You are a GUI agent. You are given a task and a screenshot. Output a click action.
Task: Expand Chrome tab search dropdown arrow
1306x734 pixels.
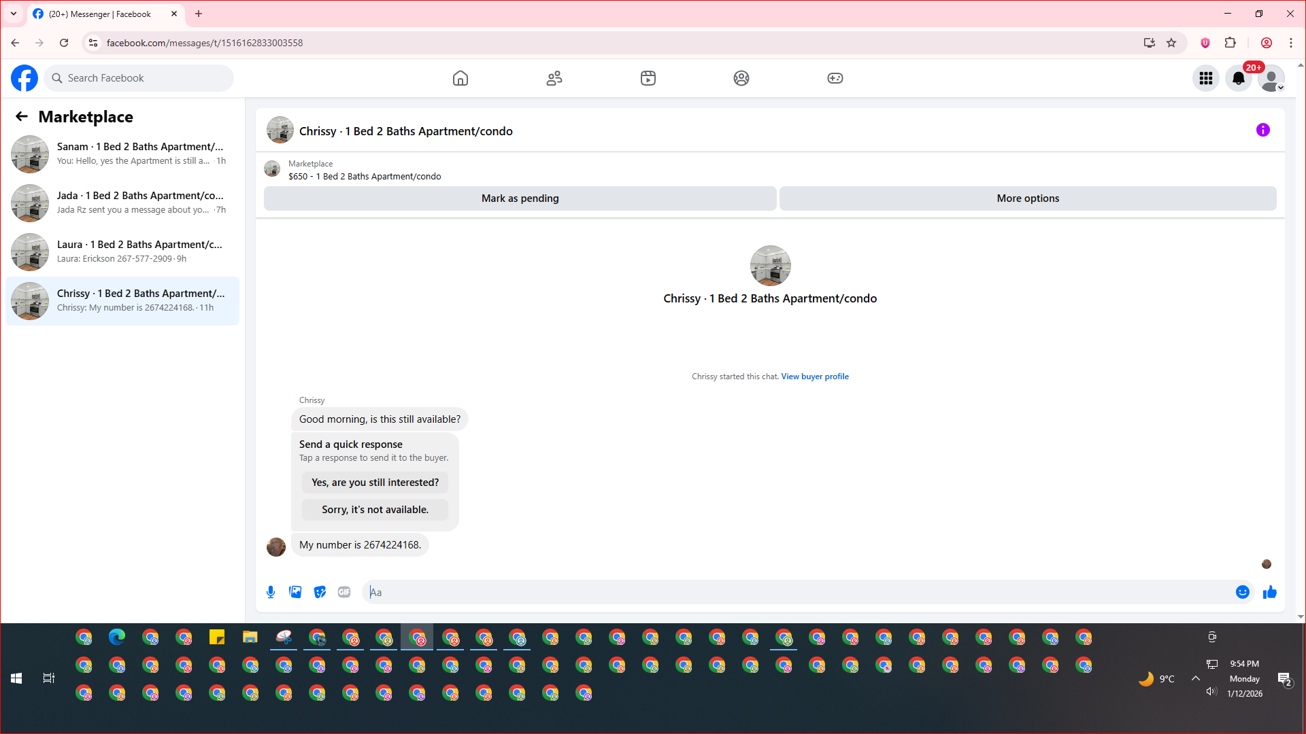[x=14, y=14]
